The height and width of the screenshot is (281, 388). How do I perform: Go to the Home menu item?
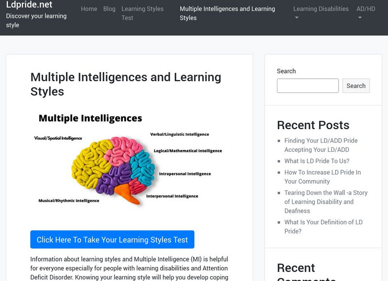point(89,9)
